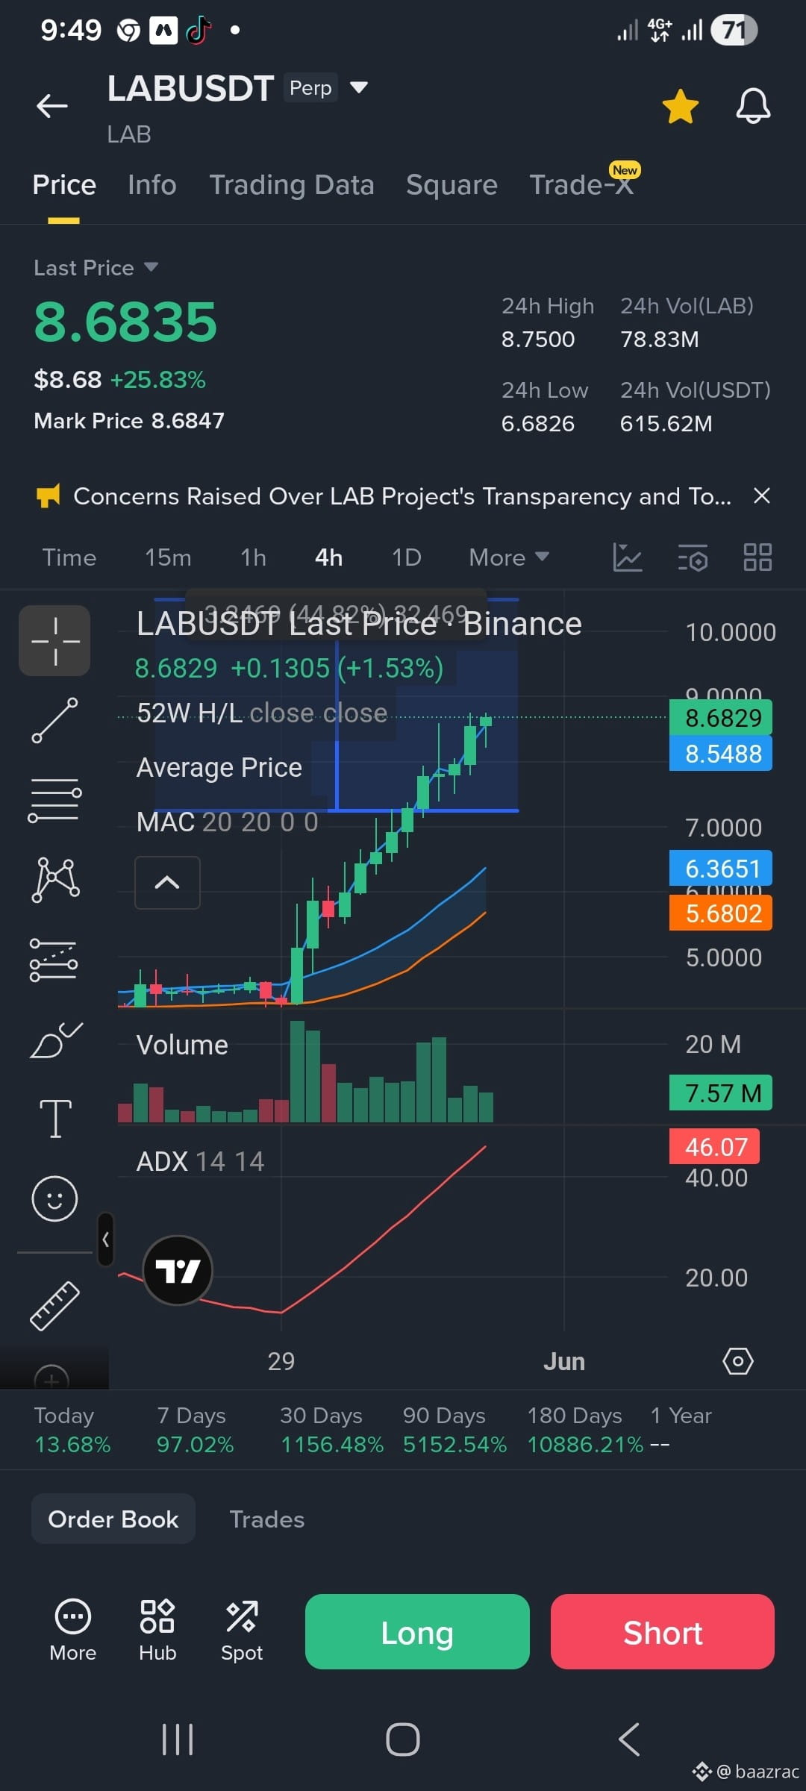
Task: Open the TradingView logo
Action: 178,1270
